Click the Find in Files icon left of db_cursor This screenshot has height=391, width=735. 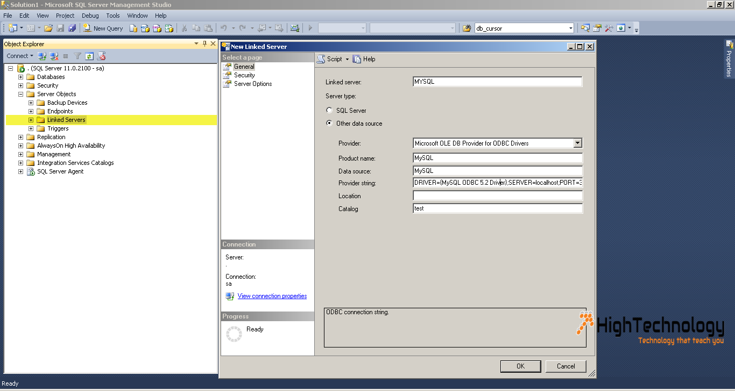click(x=467, y=28)
